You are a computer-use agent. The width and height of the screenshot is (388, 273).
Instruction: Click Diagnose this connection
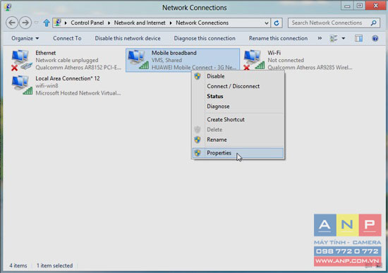coord(205,38)
